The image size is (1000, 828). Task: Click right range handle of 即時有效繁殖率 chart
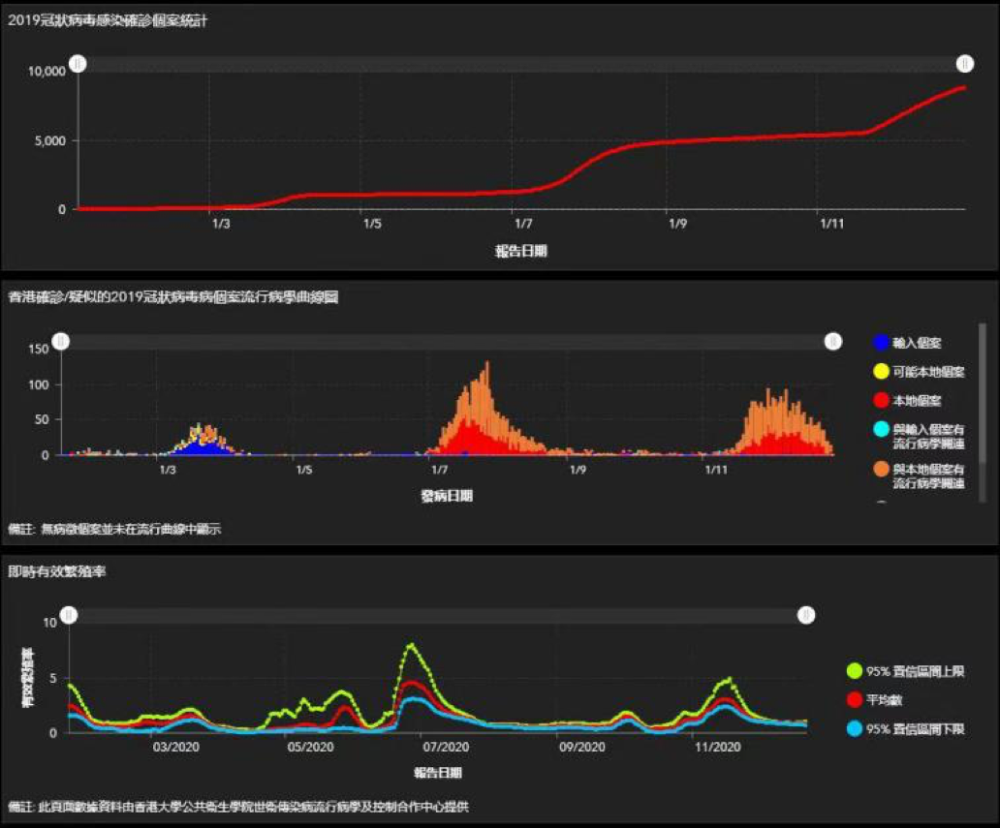pos(806,616)
